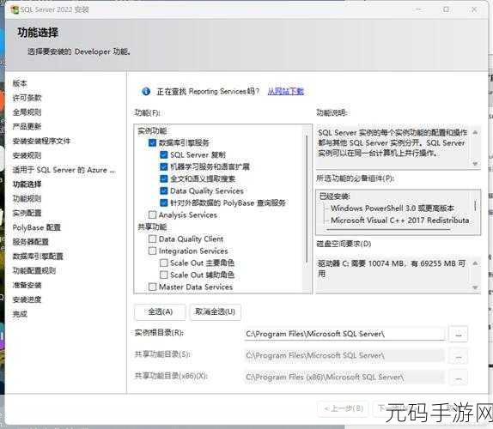The width and height of the screenshot is (493, 429).
Task: Select the 安装进度 step
Action: point(27,299)
